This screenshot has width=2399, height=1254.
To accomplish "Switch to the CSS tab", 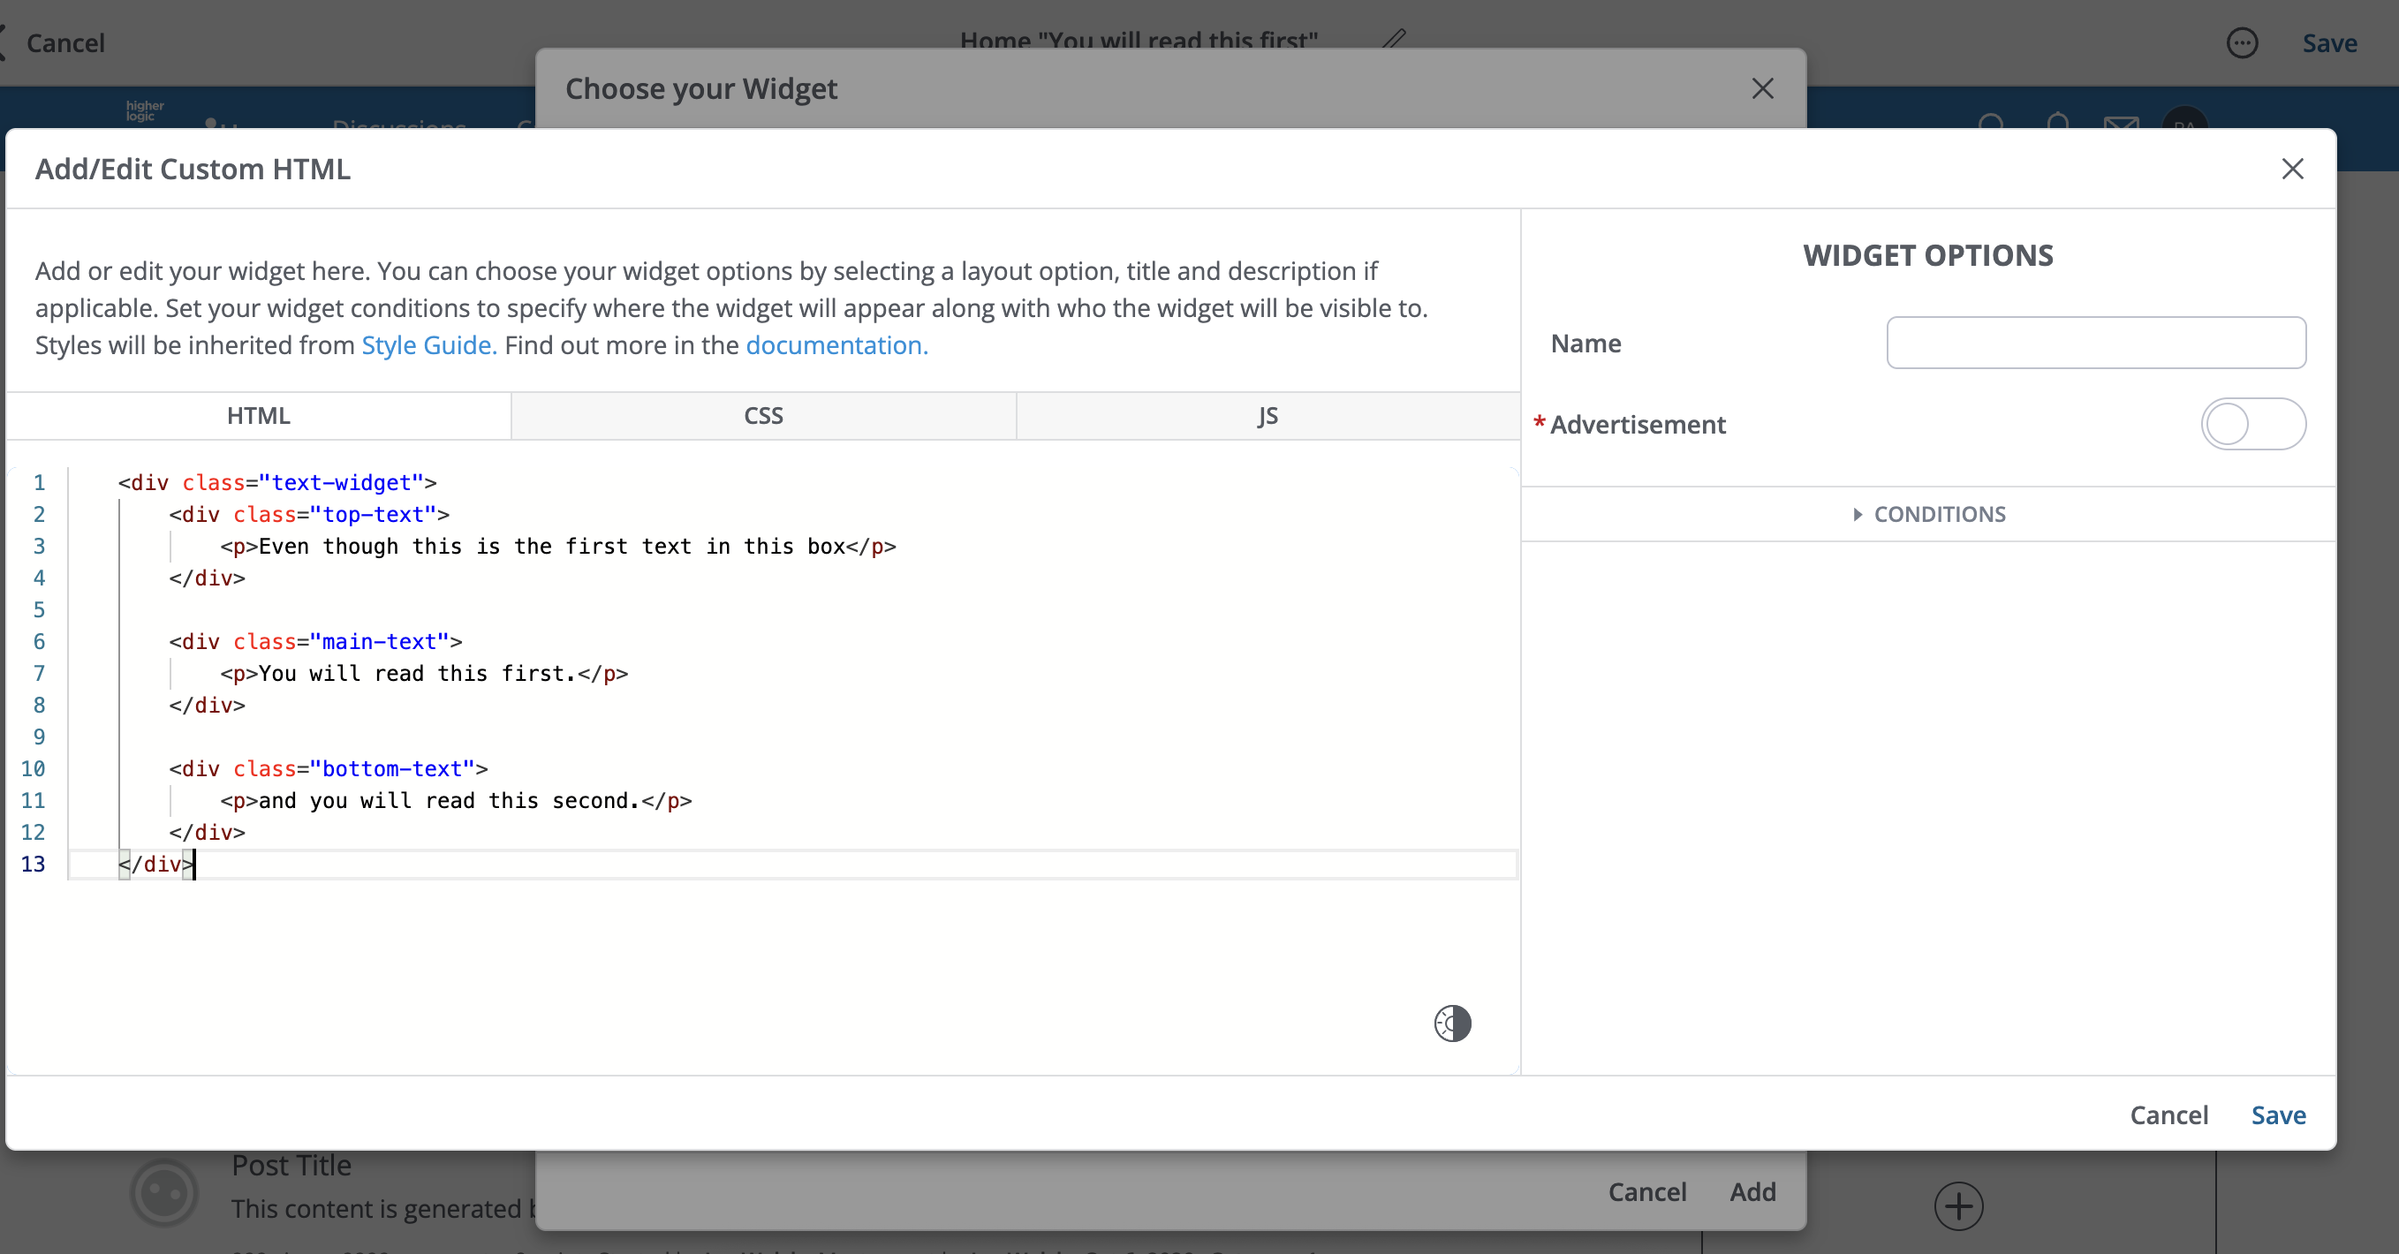I will [763, 416].
